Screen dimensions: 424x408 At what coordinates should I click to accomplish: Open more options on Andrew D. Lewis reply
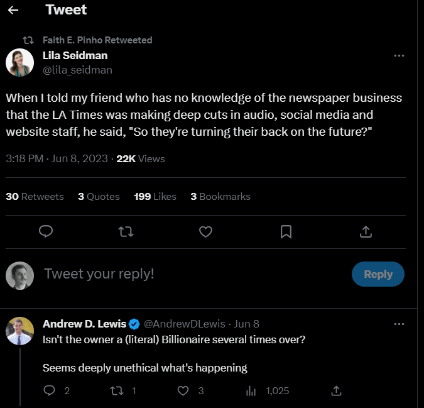pos(399,324)
